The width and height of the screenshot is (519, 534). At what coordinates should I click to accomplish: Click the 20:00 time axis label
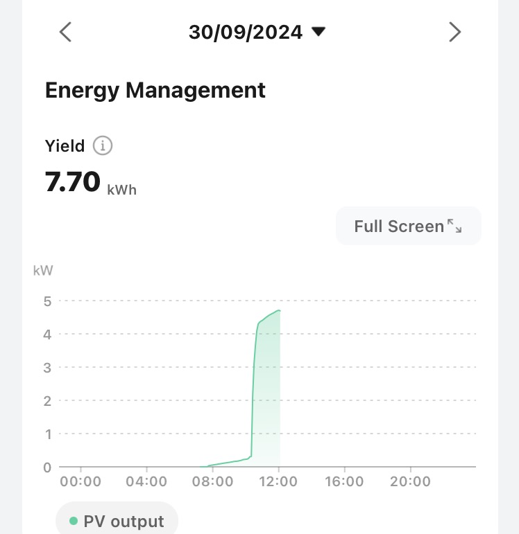[410, 481]
